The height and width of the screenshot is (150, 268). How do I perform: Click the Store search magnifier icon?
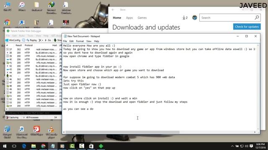click(x=257, y=17)
